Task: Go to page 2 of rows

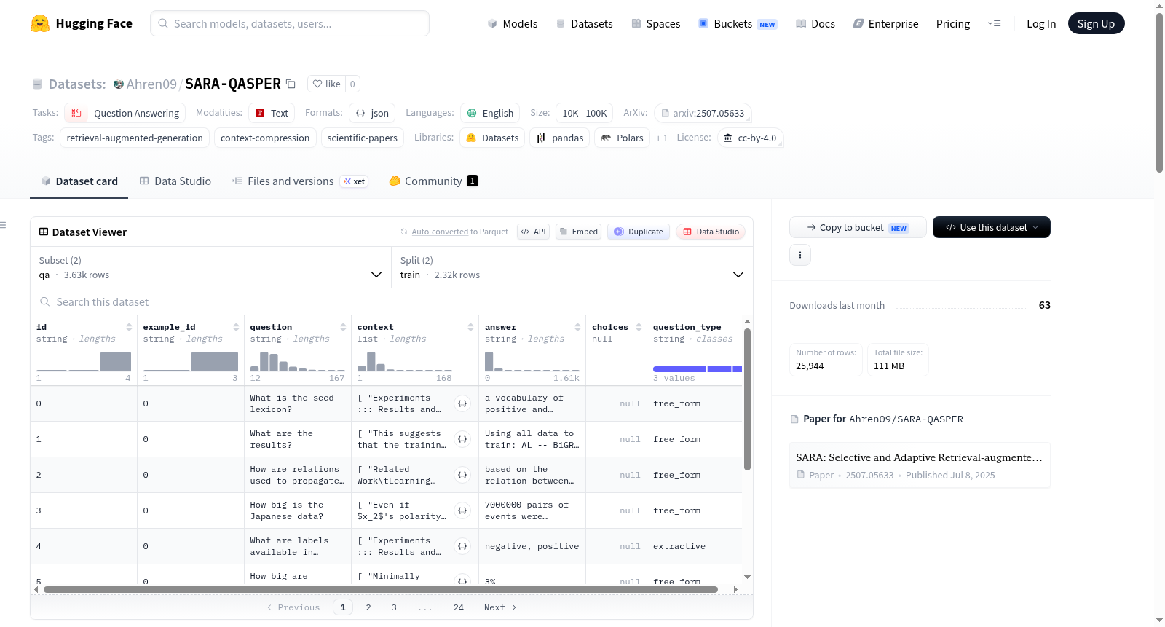Action: tap(368, 607)
